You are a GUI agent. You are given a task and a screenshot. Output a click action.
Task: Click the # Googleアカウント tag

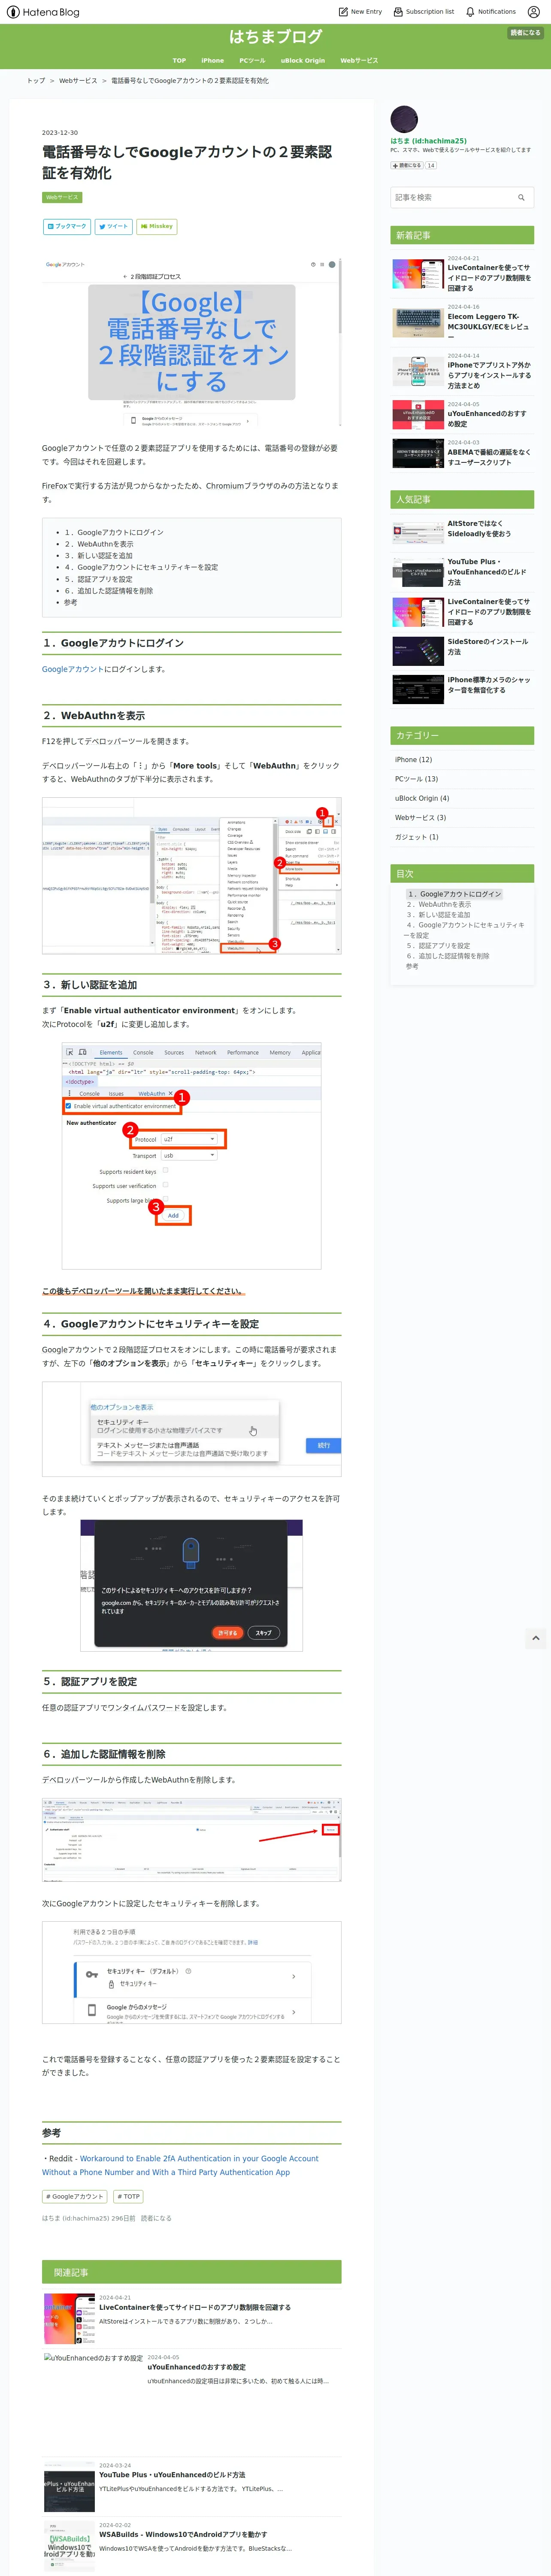pos(75,2196)
